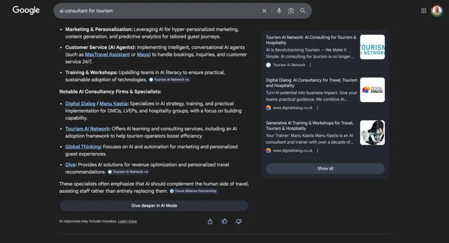Image resolution: width=449 pixels, height=243 pixels.
Task: Open the Manu Kastia link
Action: [114, 104]
